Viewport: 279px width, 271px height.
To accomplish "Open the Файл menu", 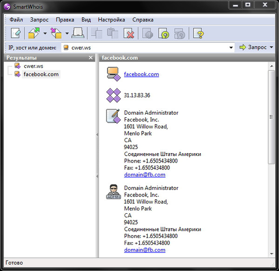I will click(x=16, y=20).
